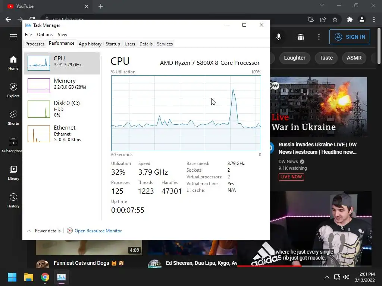The image size is (382, 286).
Task: Switch to Processes tab
Action: click(35, 44)
